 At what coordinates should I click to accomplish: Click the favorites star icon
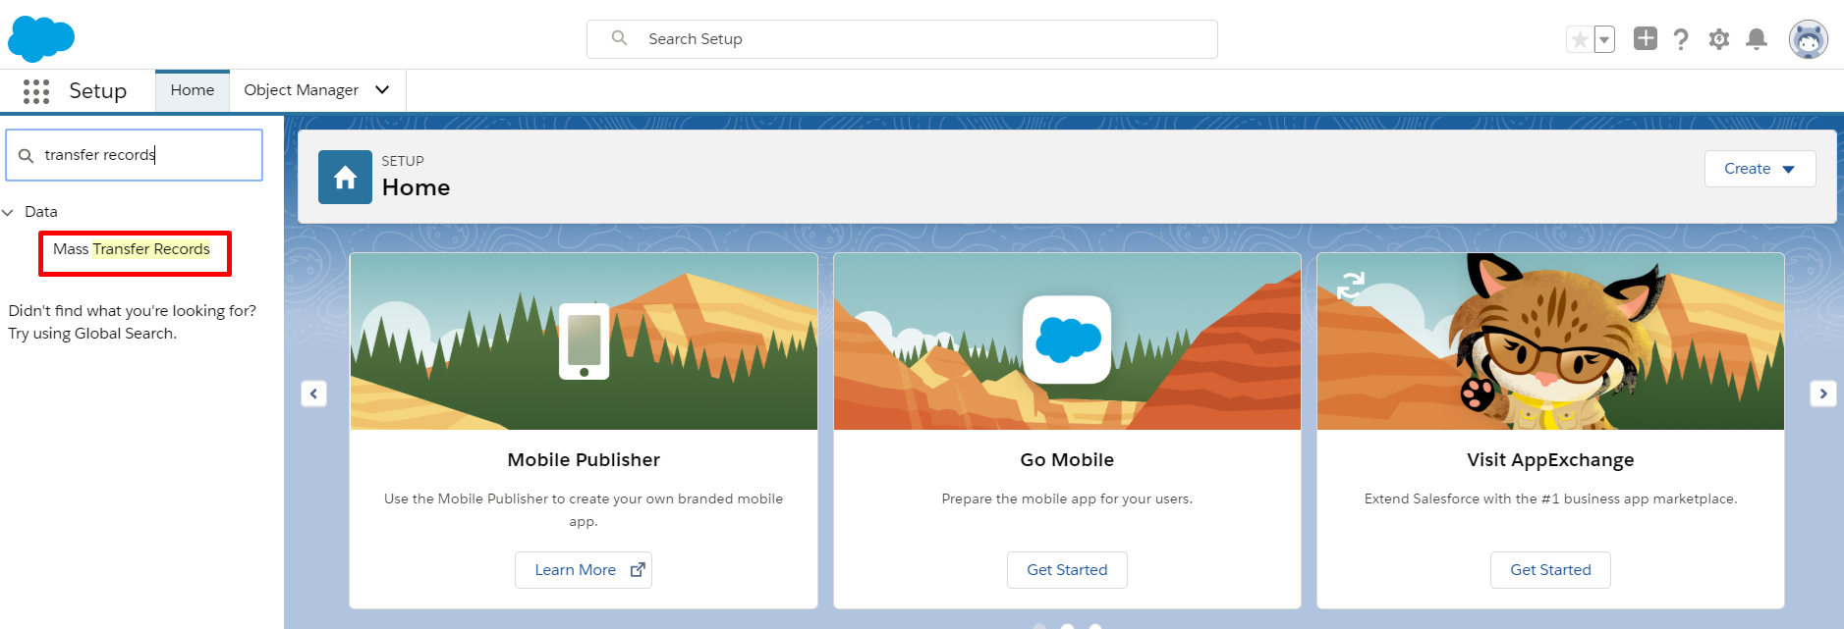click(x=1580, y=39)
